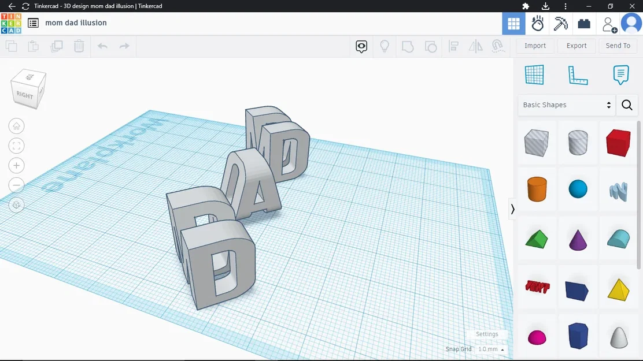Open the Send To button
The image size is (643, 361).
[618, 46]
